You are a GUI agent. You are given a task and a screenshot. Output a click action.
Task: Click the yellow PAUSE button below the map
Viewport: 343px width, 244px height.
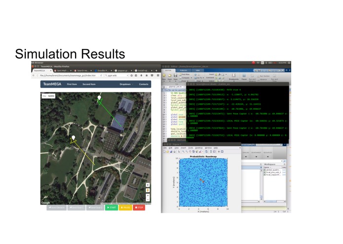point(125,207)
